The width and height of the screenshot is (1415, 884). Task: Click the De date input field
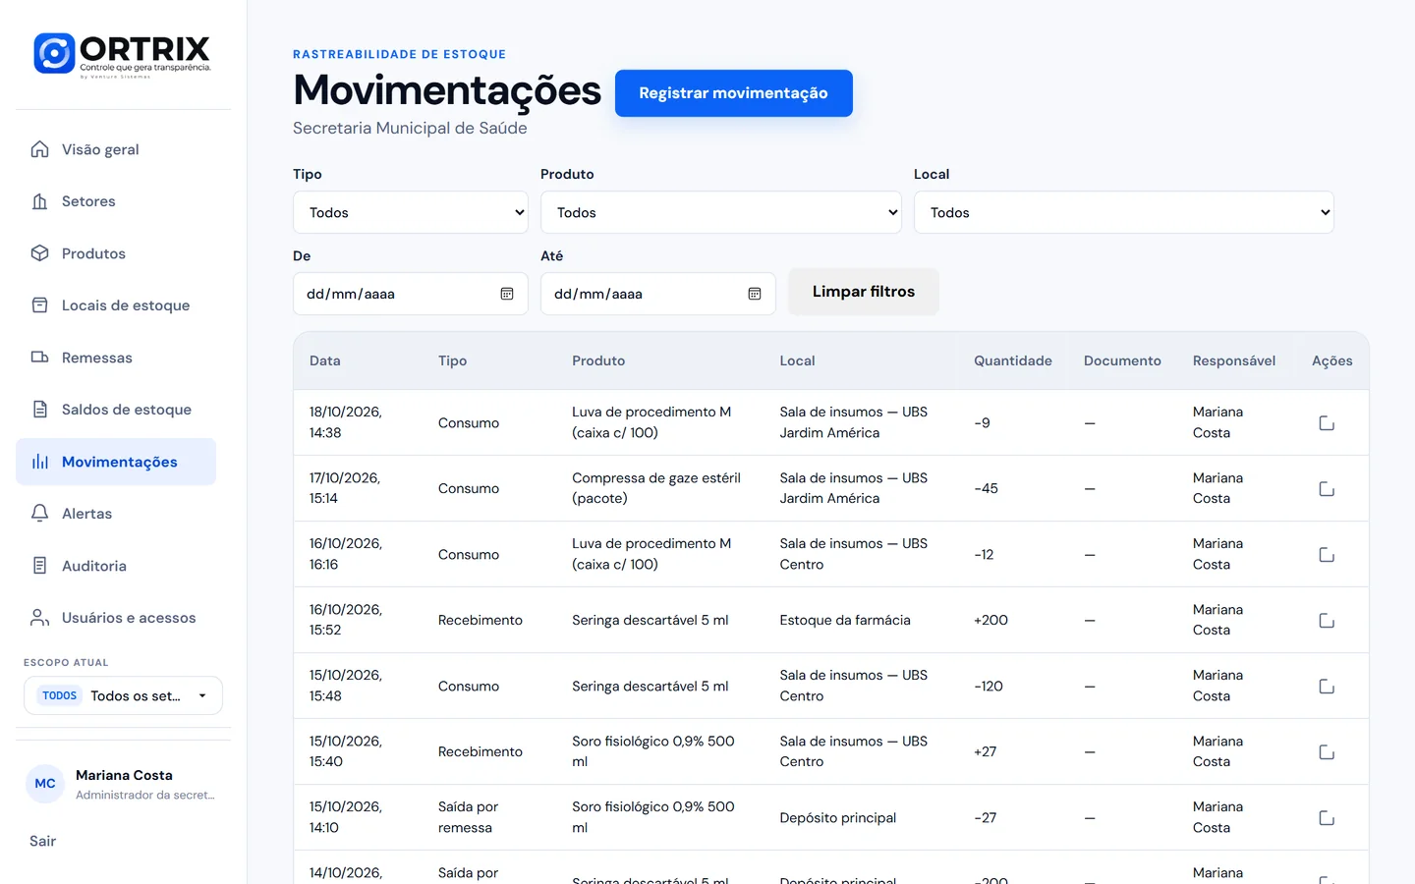pyautogui.click(x=411, y=294)
